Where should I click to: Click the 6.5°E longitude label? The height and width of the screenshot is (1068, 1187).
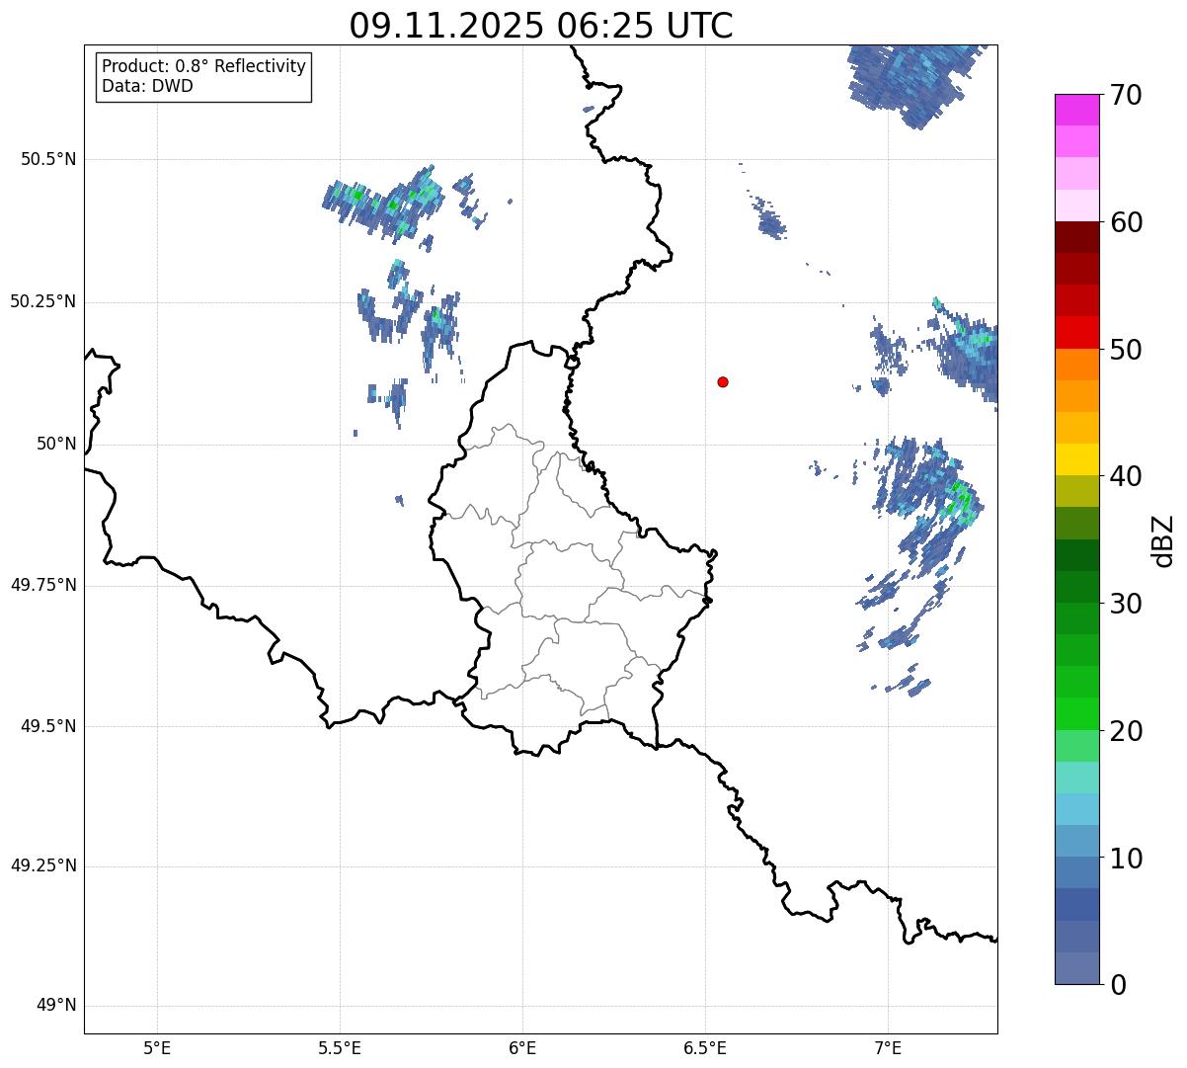pyautogui.click(x=705, y=1047)
